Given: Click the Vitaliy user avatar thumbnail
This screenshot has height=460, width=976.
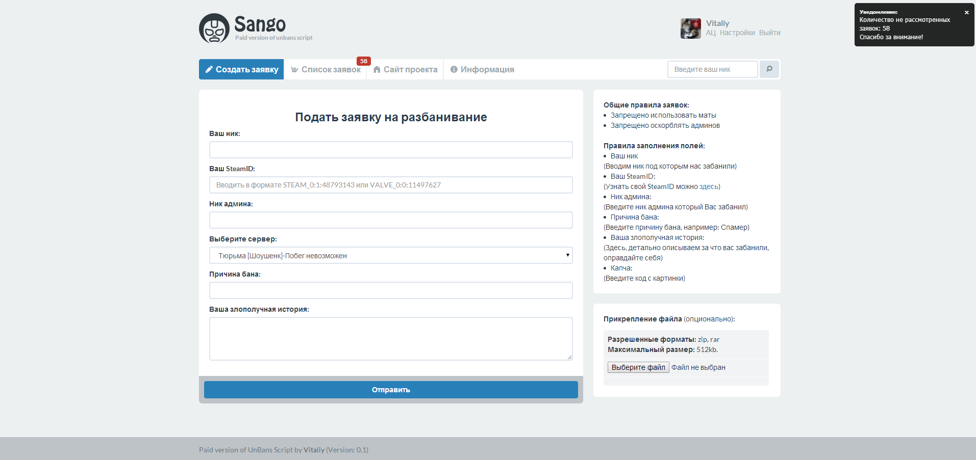Looking at the screenshot, I should [691, 29].
